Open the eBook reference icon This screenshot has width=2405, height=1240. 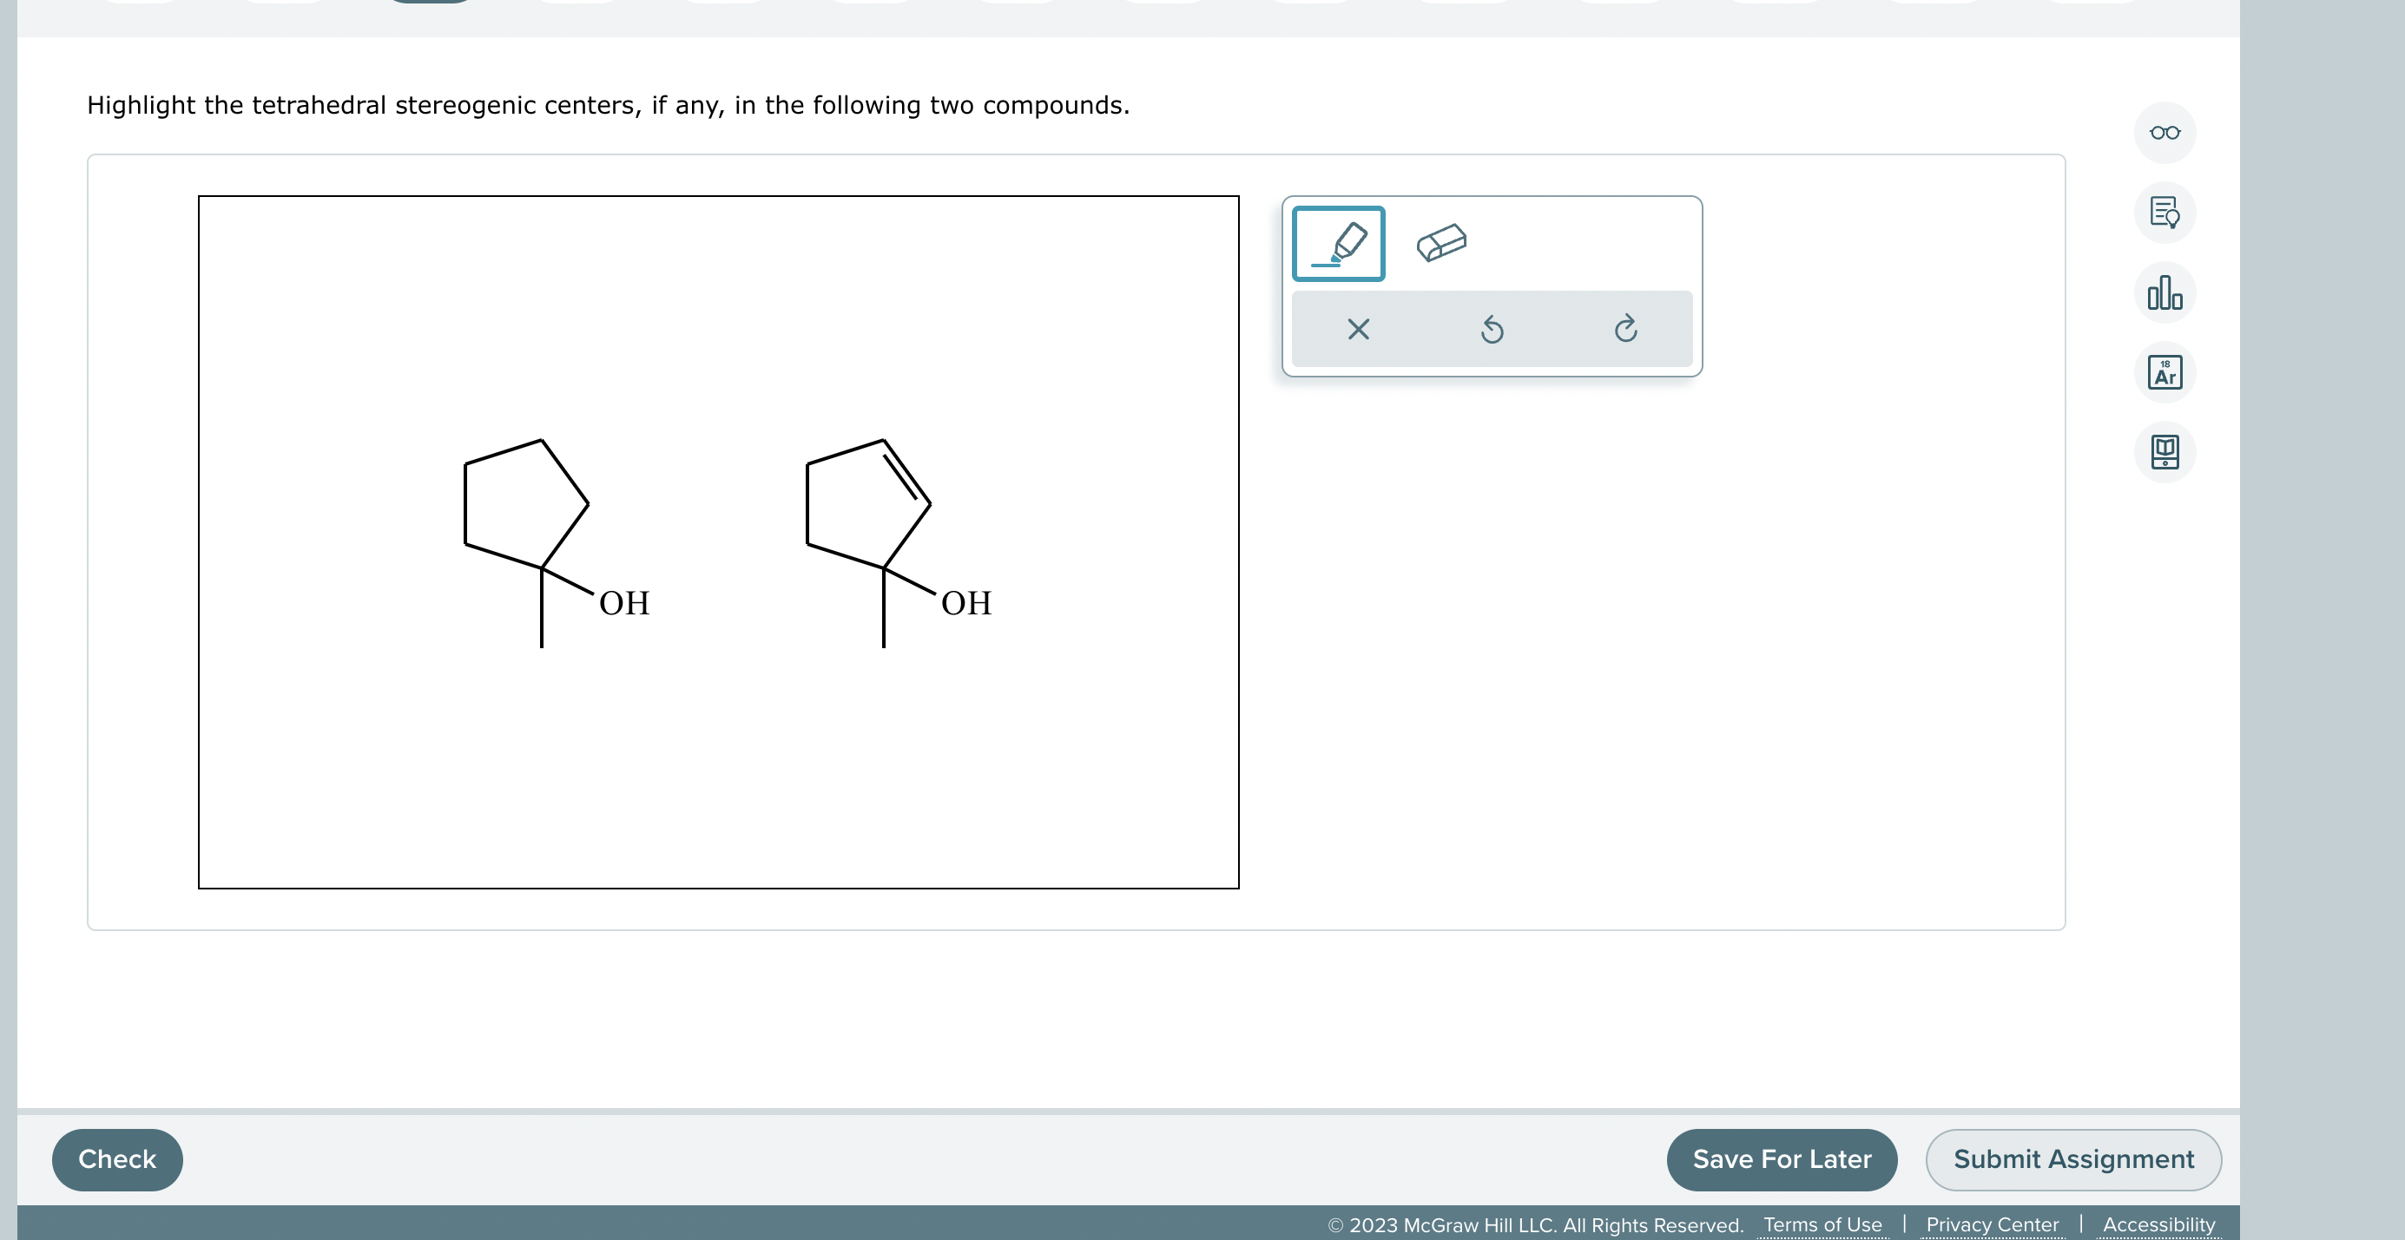(x=2164, y=450)
